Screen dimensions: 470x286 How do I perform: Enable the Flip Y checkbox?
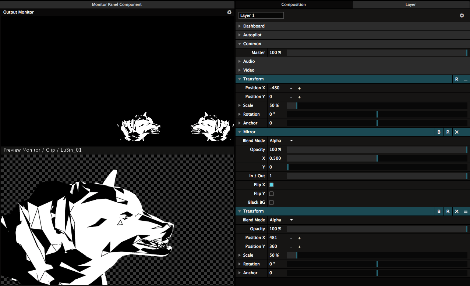272,193
